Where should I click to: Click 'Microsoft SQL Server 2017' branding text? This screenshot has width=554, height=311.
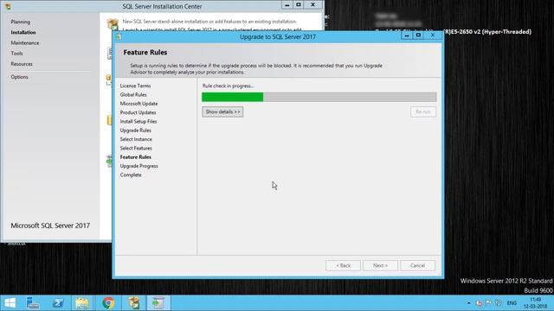click(x=50, y=225)
